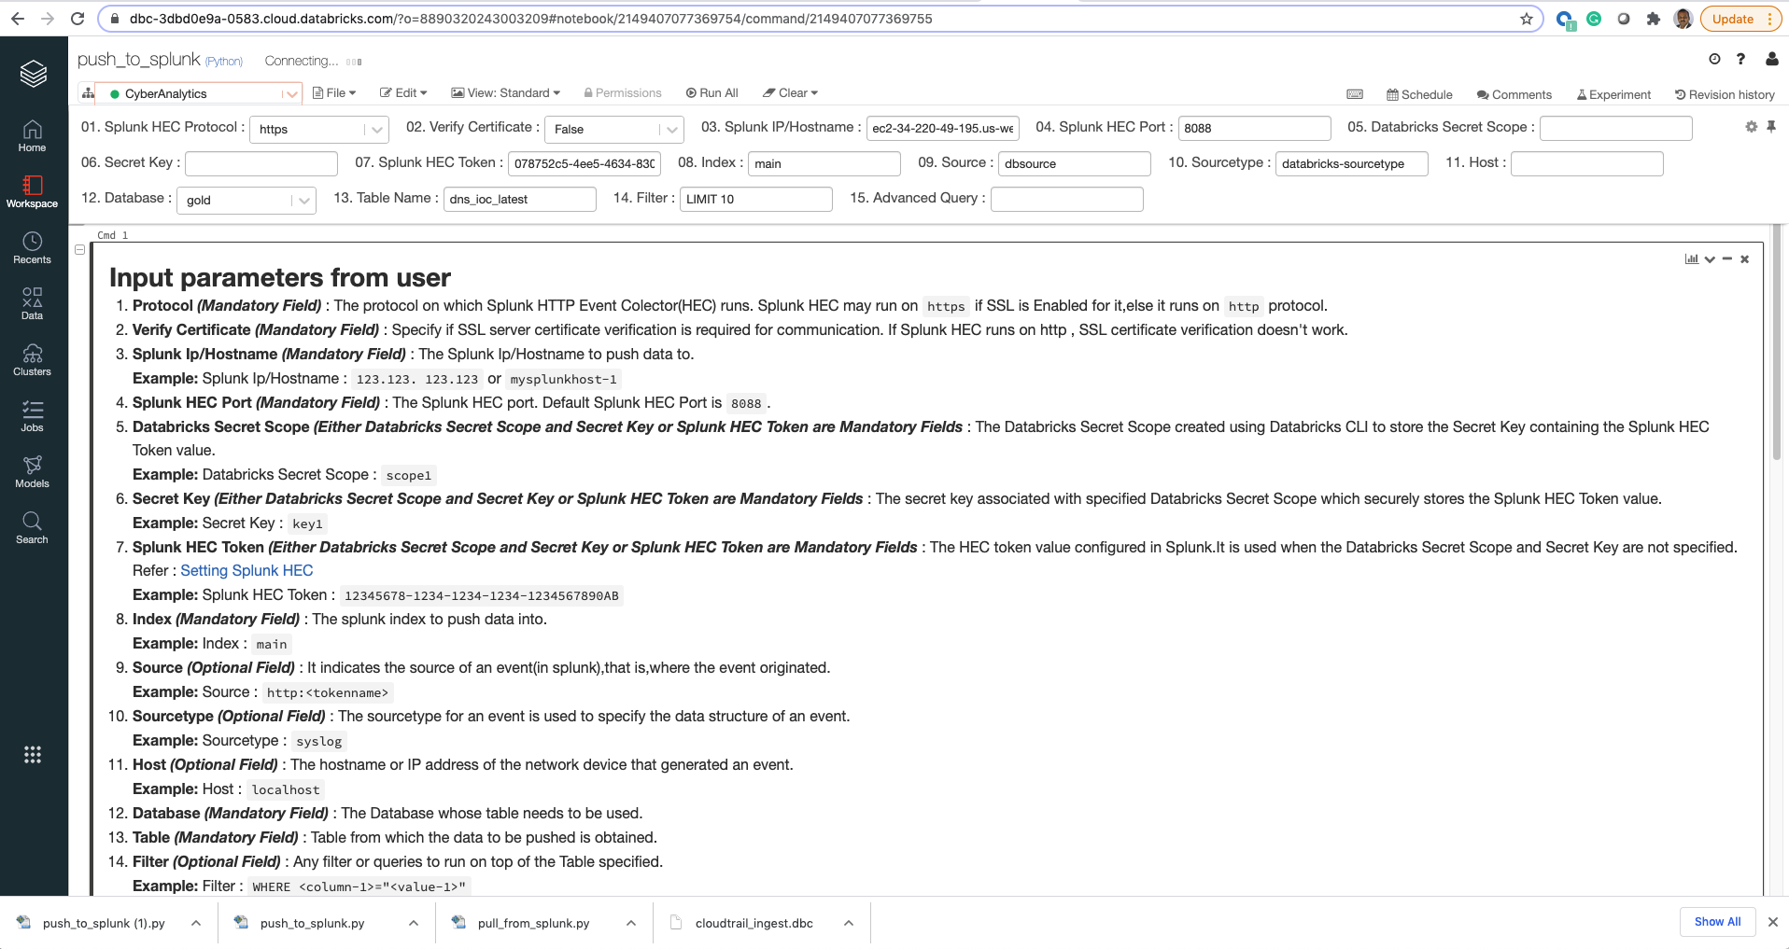
Task: Close the downloads bar
Action: 1773,922
